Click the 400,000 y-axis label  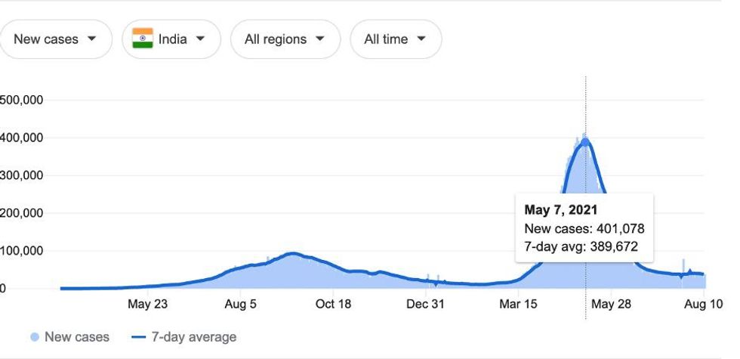(x=21, y=138)
